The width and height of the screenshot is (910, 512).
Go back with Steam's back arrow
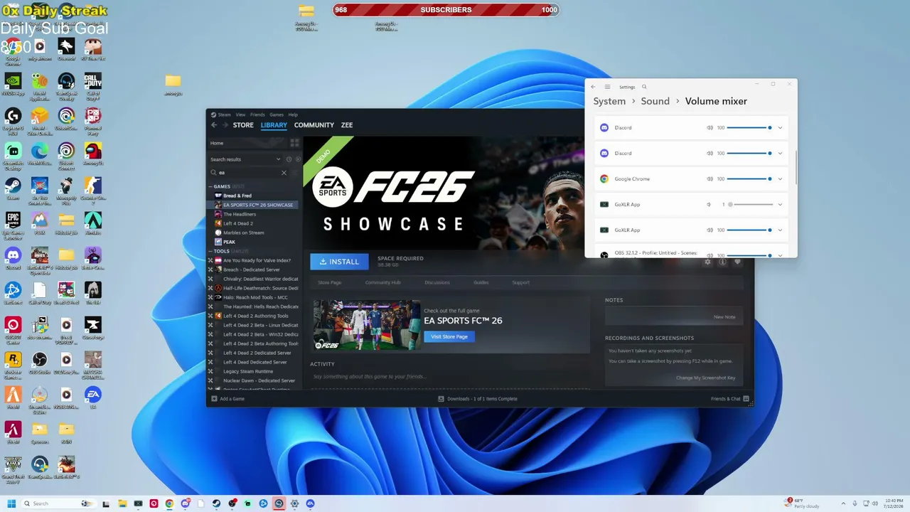pos(214,125)
